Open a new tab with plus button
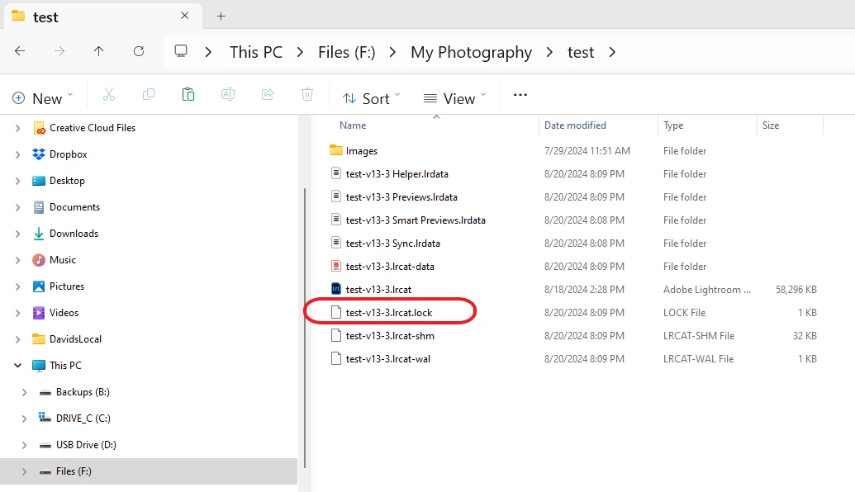 pos(221,17)
